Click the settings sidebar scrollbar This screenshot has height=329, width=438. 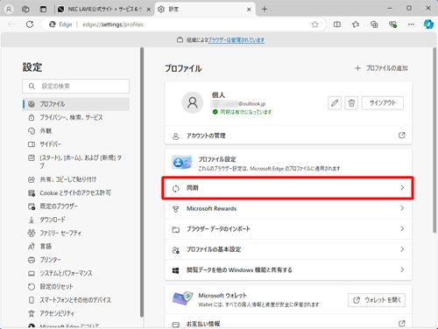142,182
